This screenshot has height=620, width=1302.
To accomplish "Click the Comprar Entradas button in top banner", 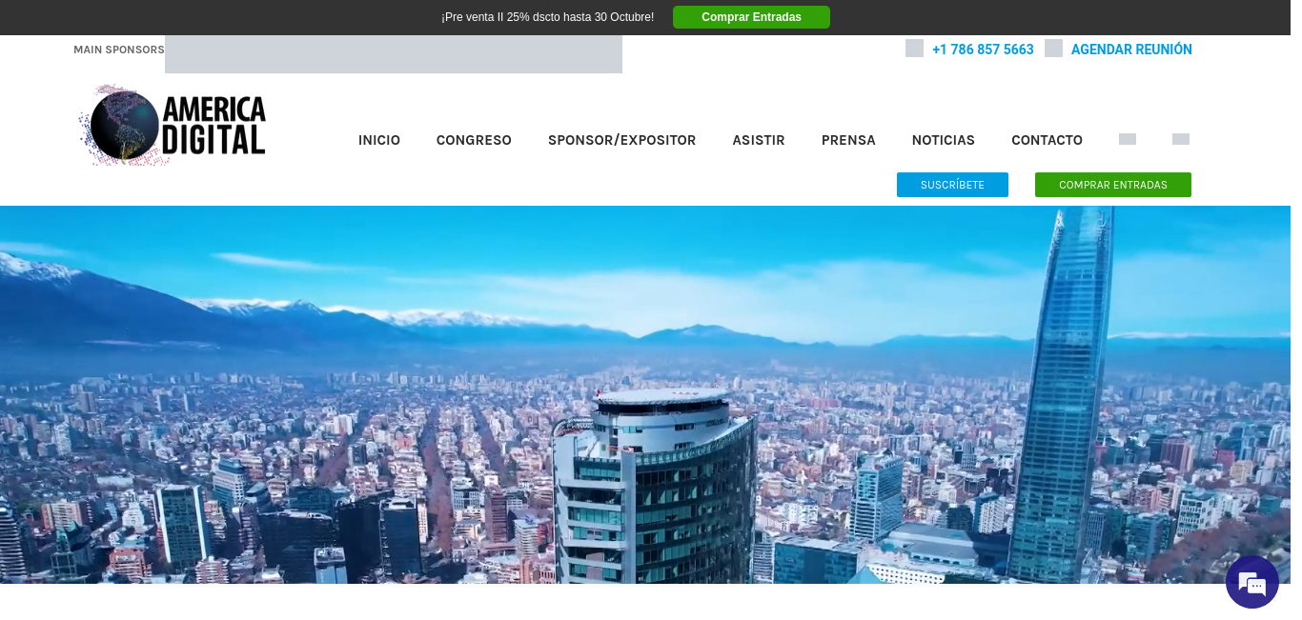I will (x=751, y=17).
